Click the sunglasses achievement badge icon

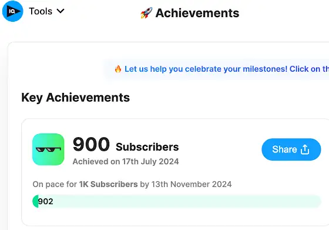pyautogui.click(x=48, y=149)
